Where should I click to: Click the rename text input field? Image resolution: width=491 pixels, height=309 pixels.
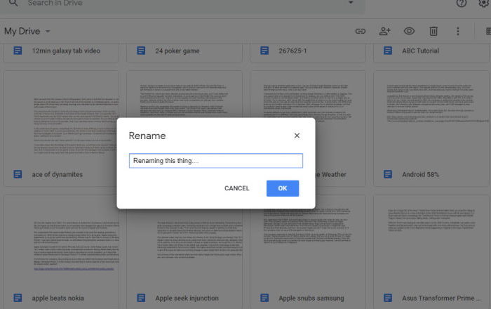click(x=216, y=161)
